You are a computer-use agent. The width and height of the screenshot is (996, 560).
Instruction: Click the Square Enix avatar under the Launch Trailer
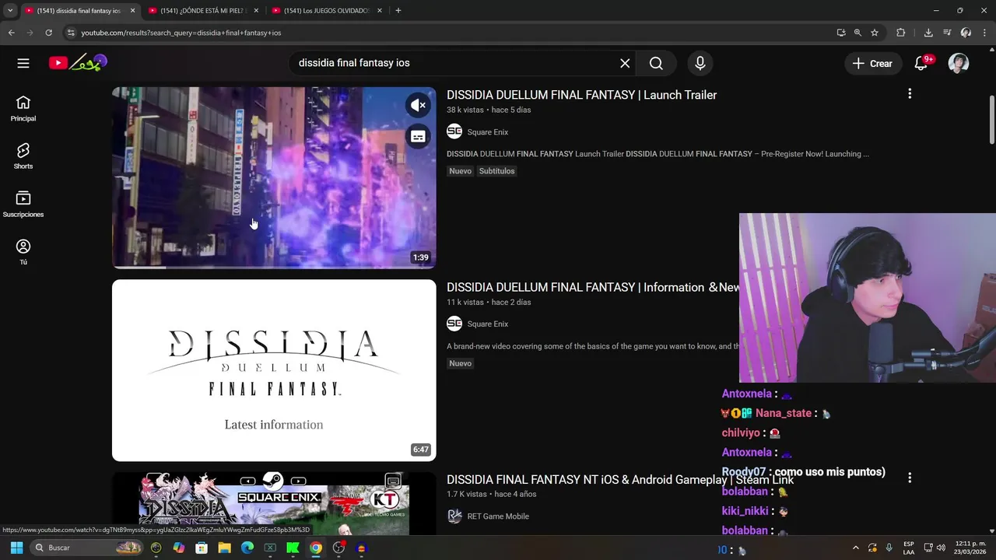tap(454, 131)
